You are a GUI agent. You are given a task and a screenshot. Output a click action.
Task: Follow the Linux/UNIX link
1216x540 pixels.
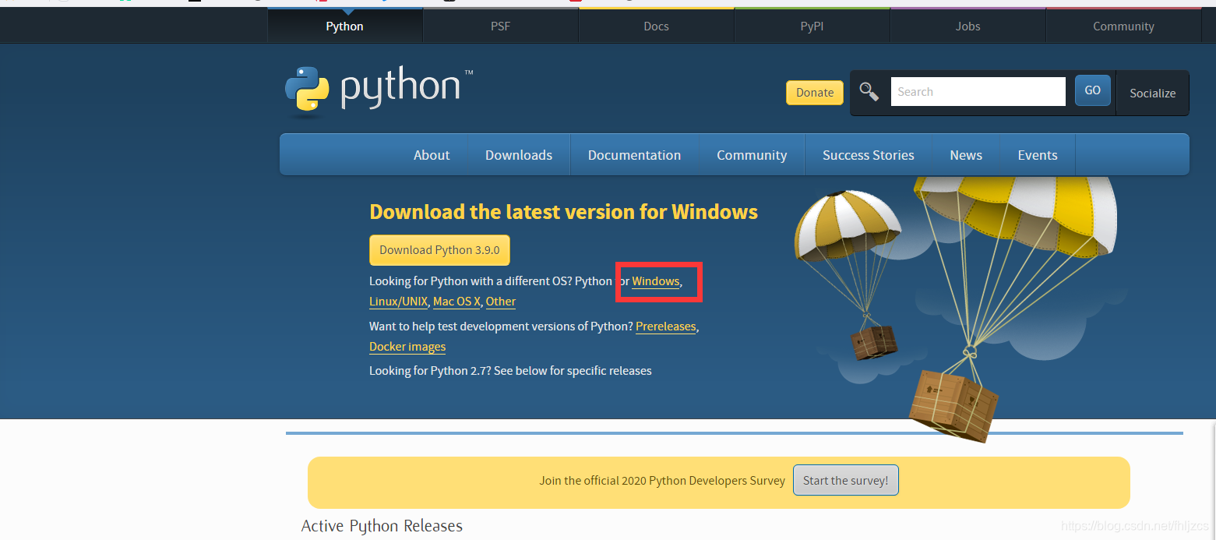(398, 302)
